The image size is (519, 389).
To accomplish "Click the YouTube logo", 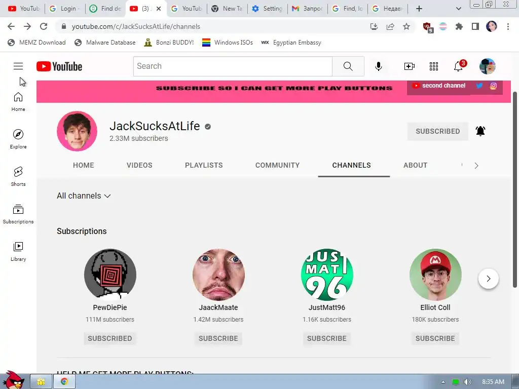I will (x=59, y=66).
